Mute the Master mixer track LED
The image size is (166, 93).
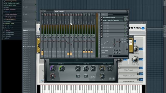click(42, 35)
